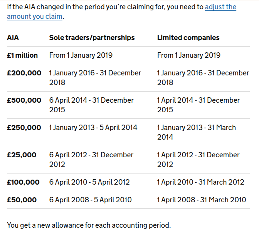Click the '1 January 2013 - 31 March 2014' cell
This screenshot has width=259, height=230.
tap(197, 132)
